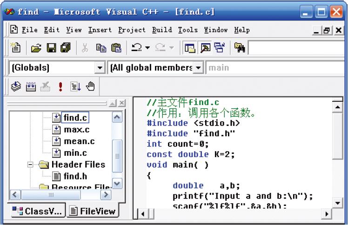Screen dimensions: 348x225
Task: Click the New Text File toolbar icon
Action: tap(15, 47)
